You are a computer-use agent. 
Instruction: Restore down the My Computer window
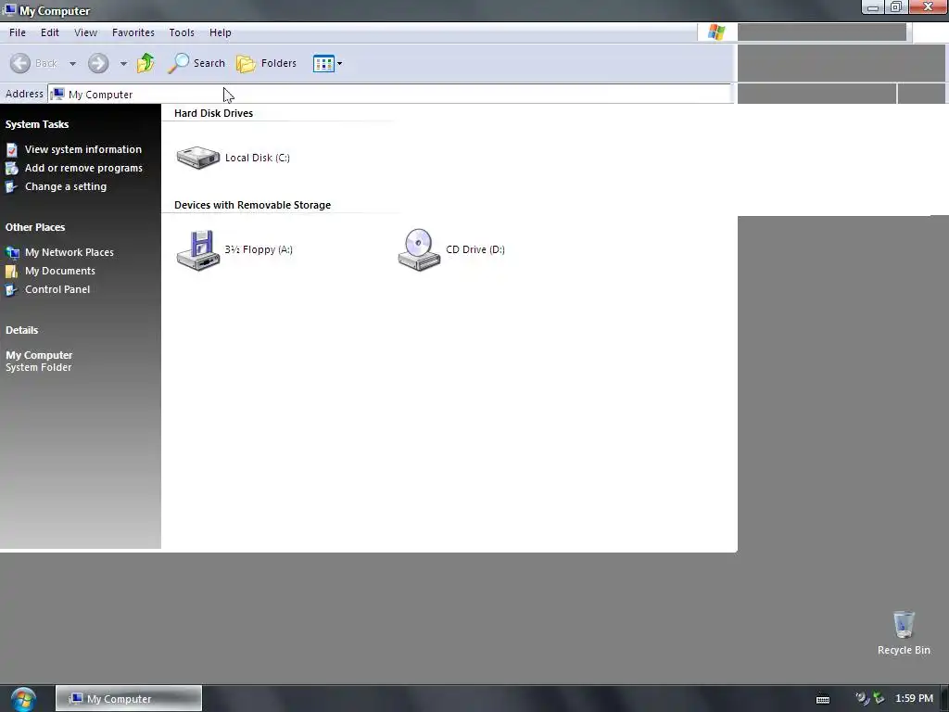[895, 7]
